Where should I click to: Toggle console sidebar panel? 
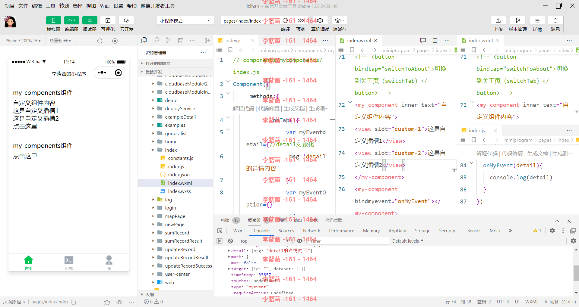point(220,241)
